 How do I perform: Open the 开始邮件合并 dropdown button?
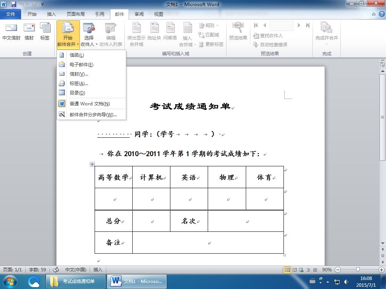(x=68, y=34)
